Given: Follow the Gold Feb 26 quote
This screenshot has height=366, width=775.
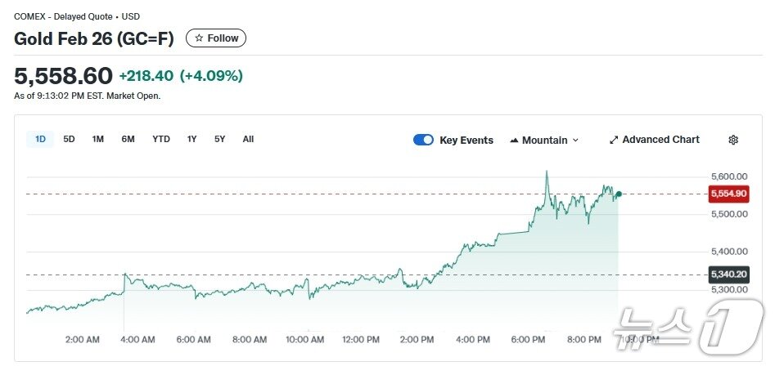Looking at the screenshot, I should (216, 38).
